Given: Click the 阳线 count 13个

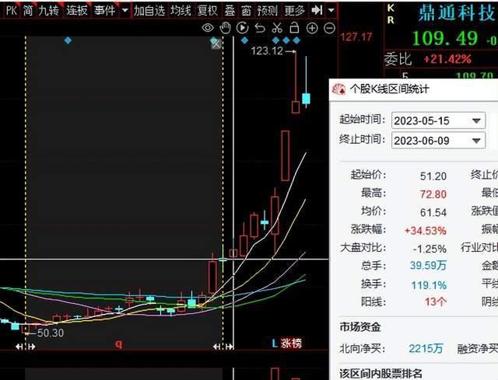Looking at the screenshot, I should (x=436, y=302).
